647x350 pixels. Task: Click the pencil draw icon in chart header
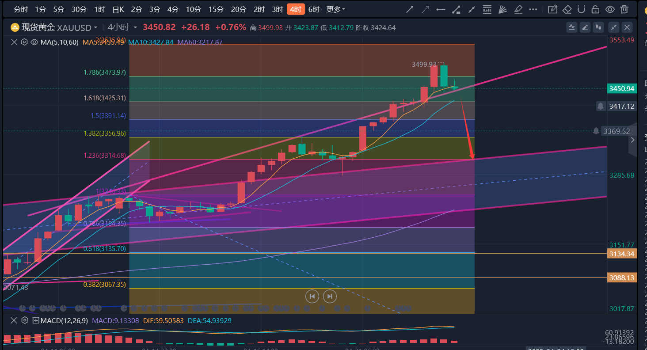[586, 27]
